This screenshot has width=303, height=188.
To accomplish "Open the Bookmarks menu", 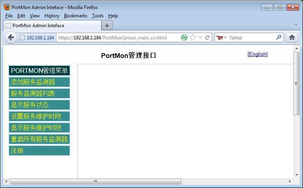I will point(76,16).
